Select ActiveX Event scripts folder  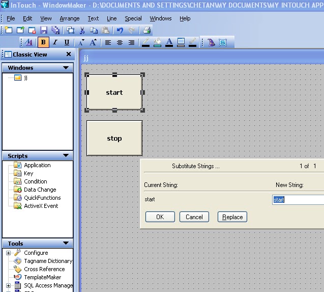(x=36, y=206)
